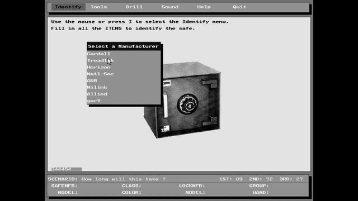Click the 1ST combination number value
358x201 pixels.
(239, 179)
